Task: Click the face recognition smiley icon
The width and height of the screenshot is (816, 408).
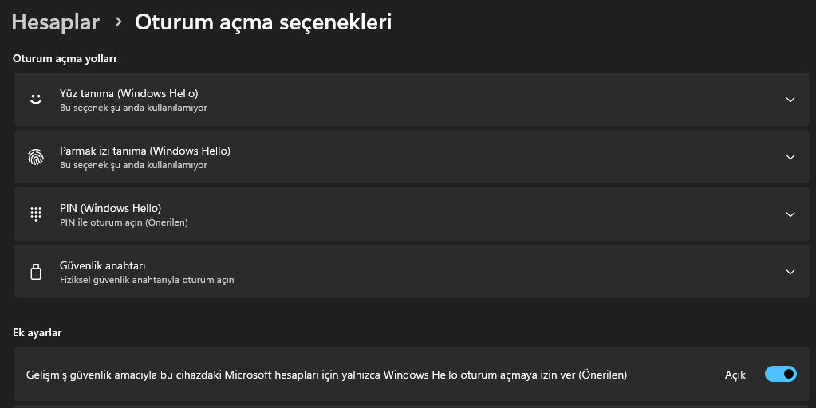Action: (35, 100)
